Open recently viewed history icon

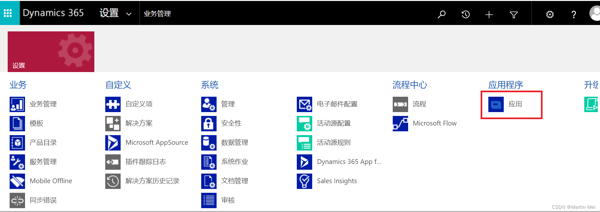click(465, 14)
